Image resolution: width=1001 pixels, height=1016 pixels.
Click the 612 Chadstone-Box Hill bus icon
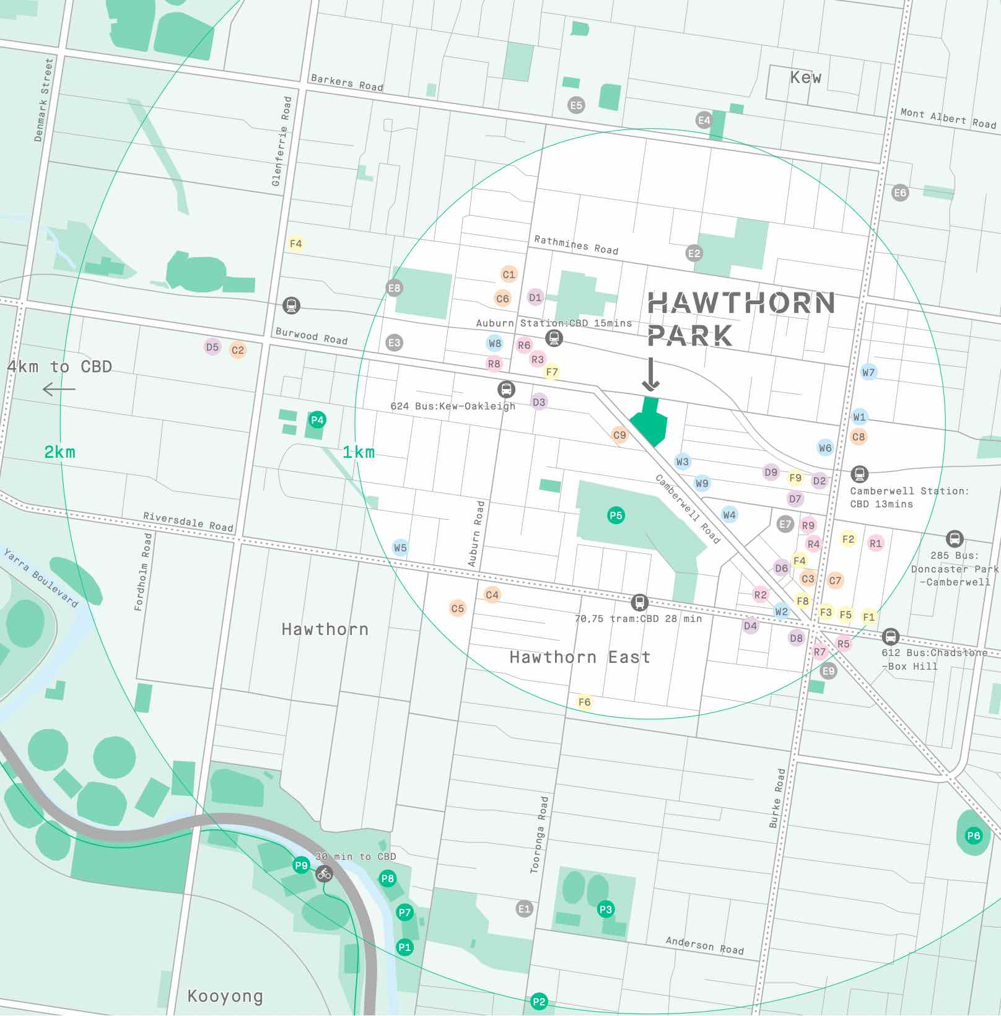pos(890,636)
